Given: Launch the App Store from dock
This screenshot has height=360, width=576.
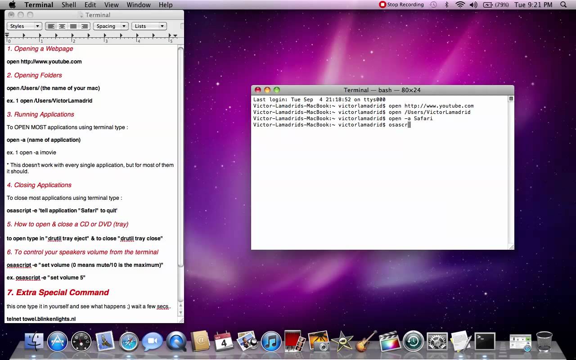Looking at the screenshot, I should [x=58, y=342].
